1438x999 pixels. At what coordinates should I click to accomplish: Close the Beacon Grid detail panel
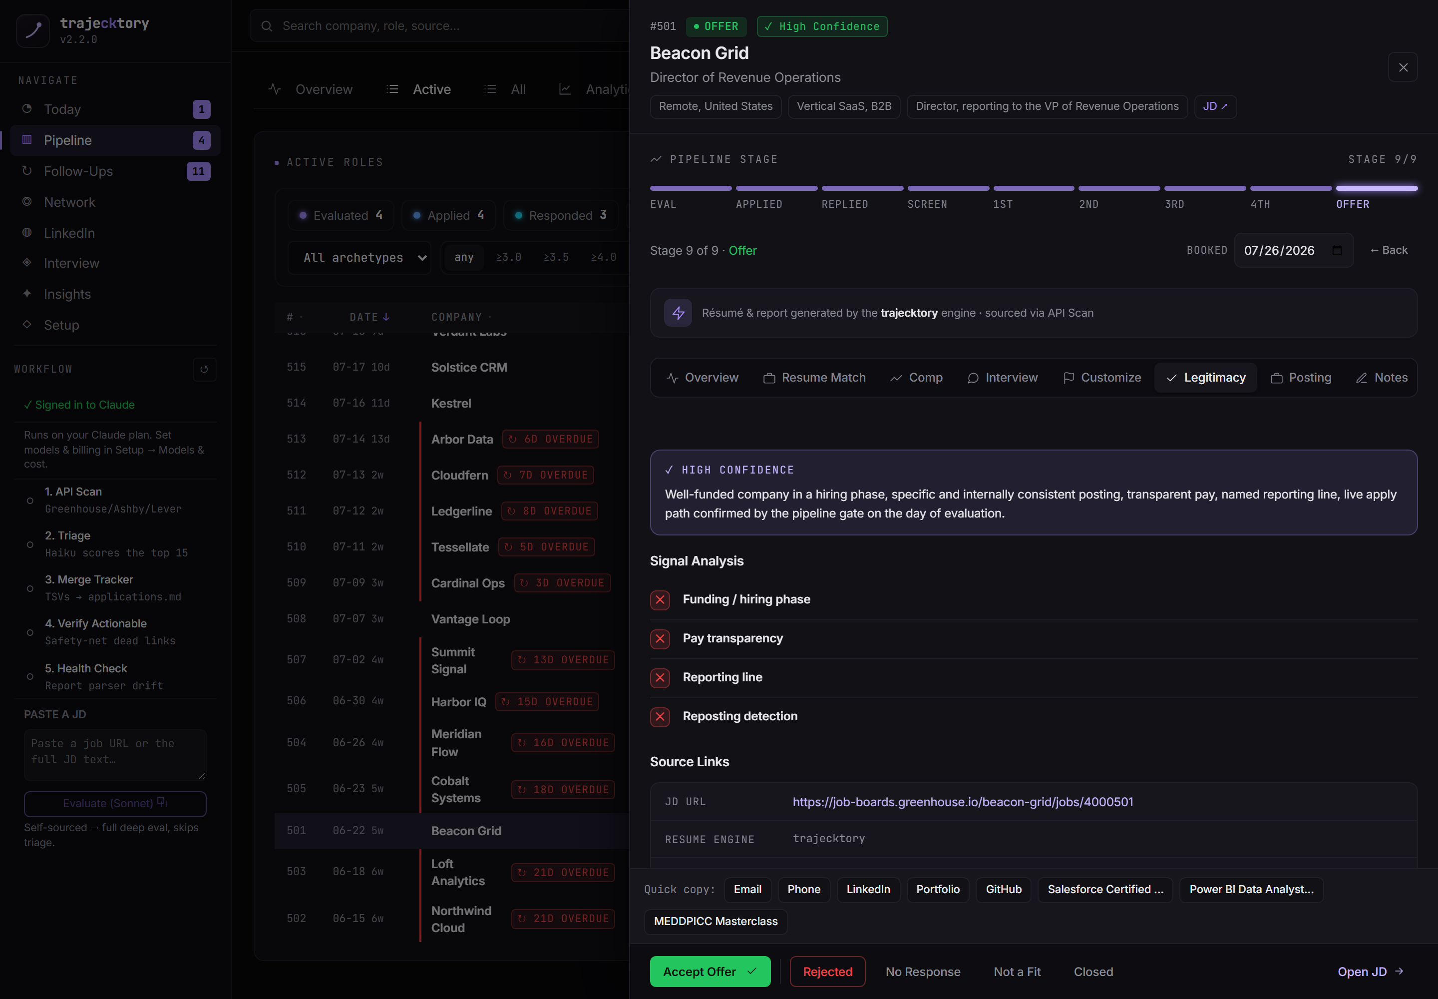[x=1403, y=67]
